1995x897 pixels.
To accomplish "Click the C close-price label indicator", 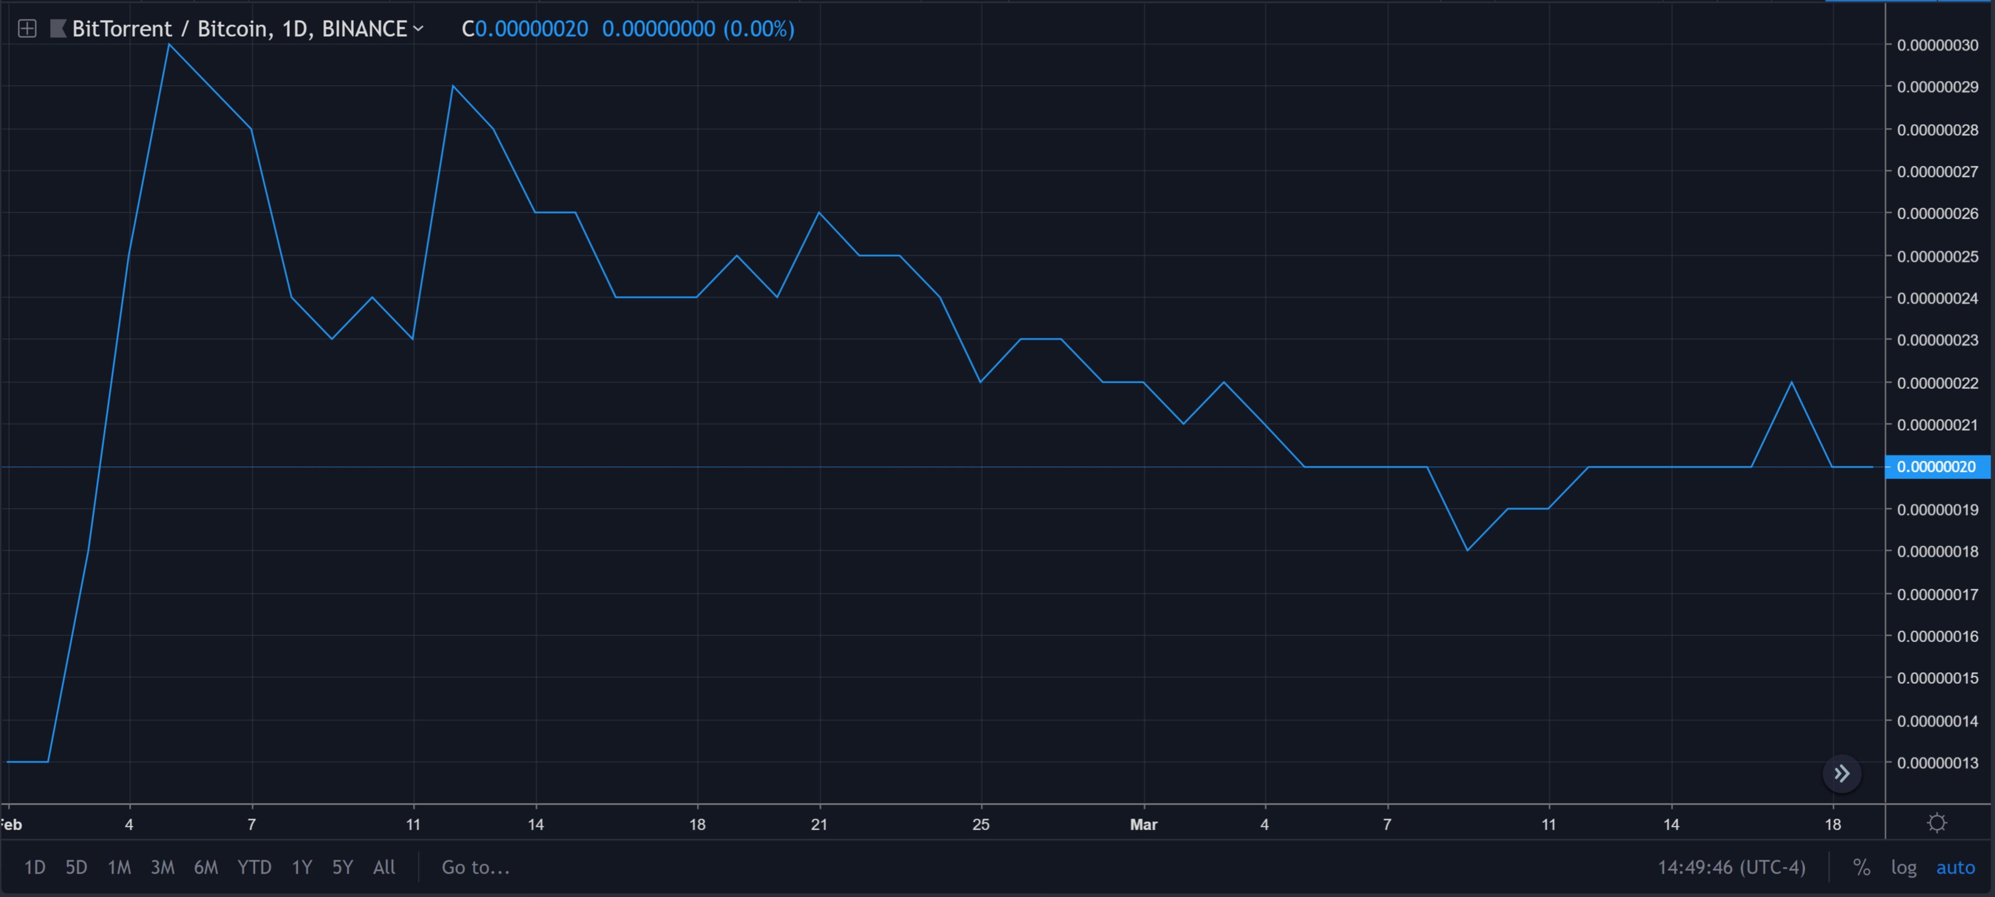I will [x=468, y=29].
